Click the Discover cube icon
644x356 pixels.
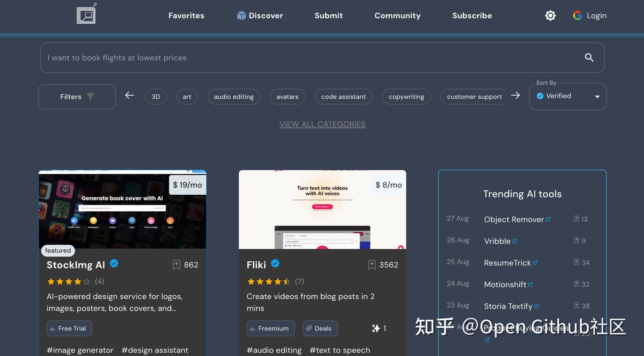(x=241, y=16)
